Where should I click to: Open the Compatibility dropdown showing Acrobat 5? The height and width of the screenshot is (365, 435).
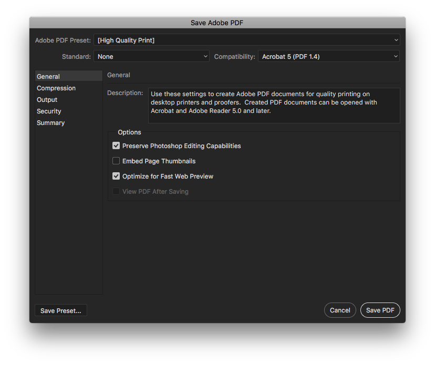pos(329,56)
